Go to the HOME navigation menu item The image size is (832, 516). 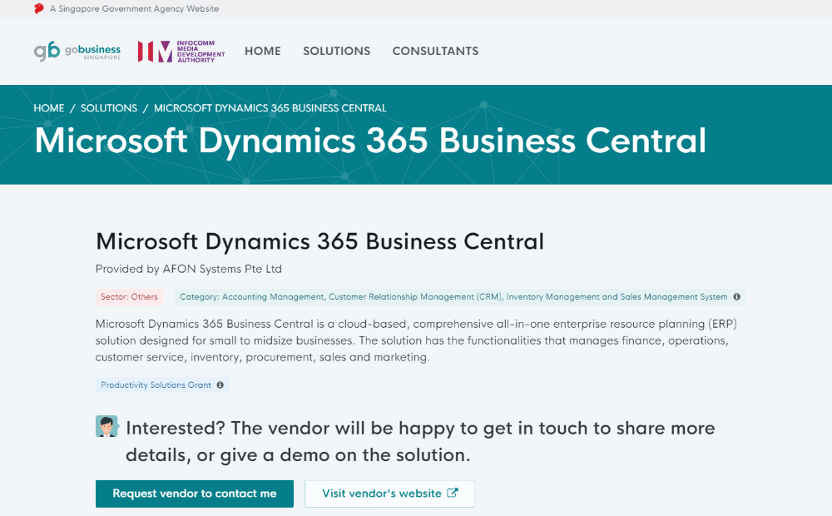(263, 51)
